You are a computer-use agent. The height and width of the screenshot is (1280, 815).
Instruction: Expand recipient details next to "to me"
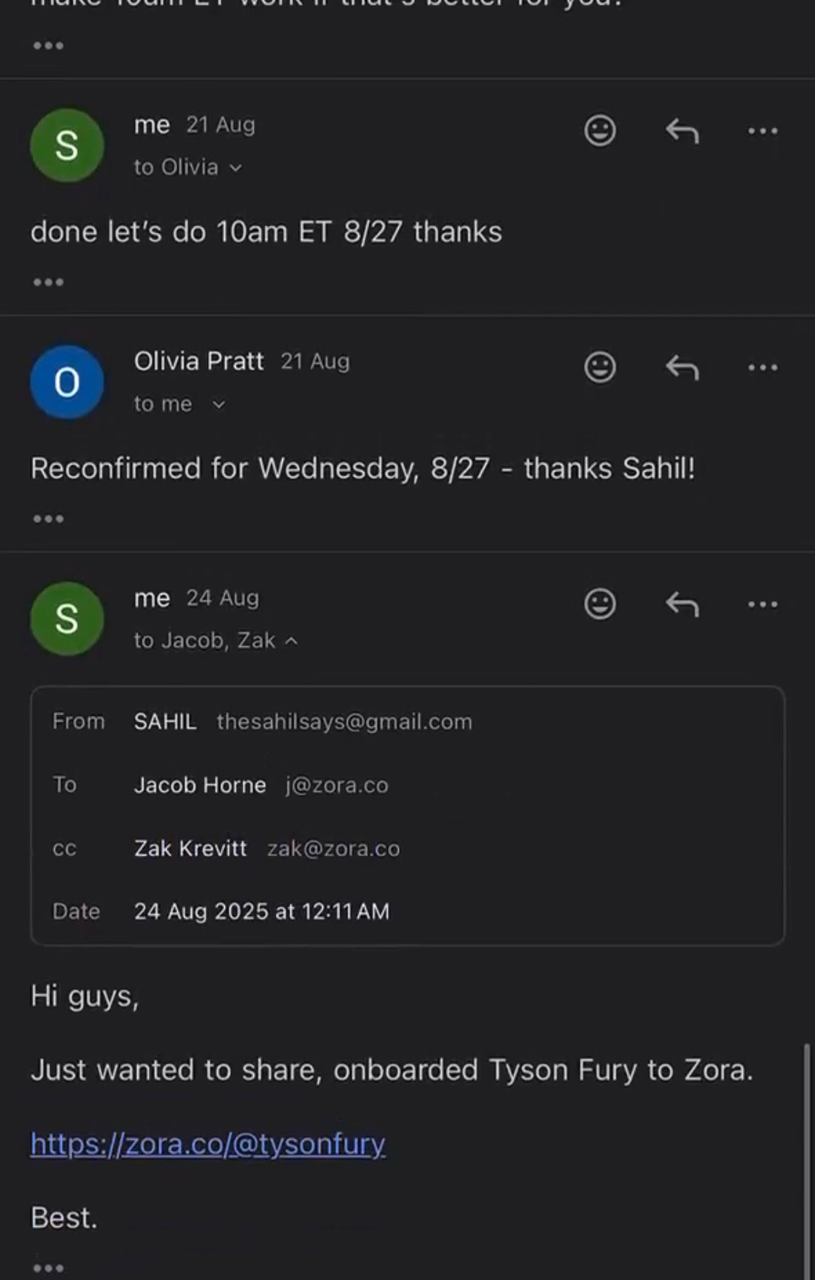218,405
